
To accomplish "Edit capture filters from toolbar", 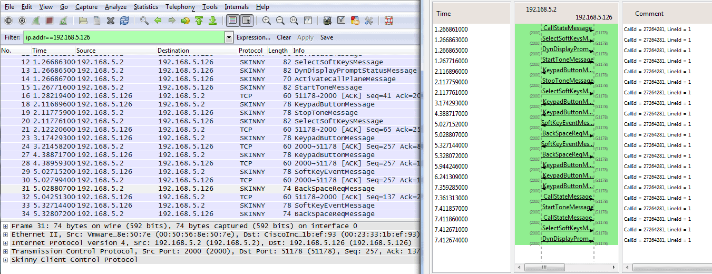I will 328,21.
